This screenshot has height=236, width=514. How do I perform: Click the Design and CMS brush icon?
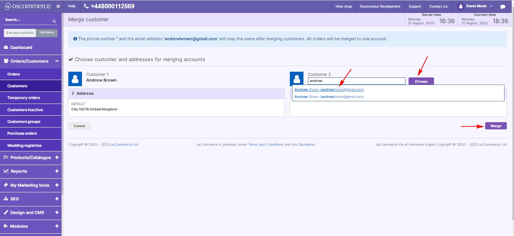pyautogui.click(x=5, y=212)
